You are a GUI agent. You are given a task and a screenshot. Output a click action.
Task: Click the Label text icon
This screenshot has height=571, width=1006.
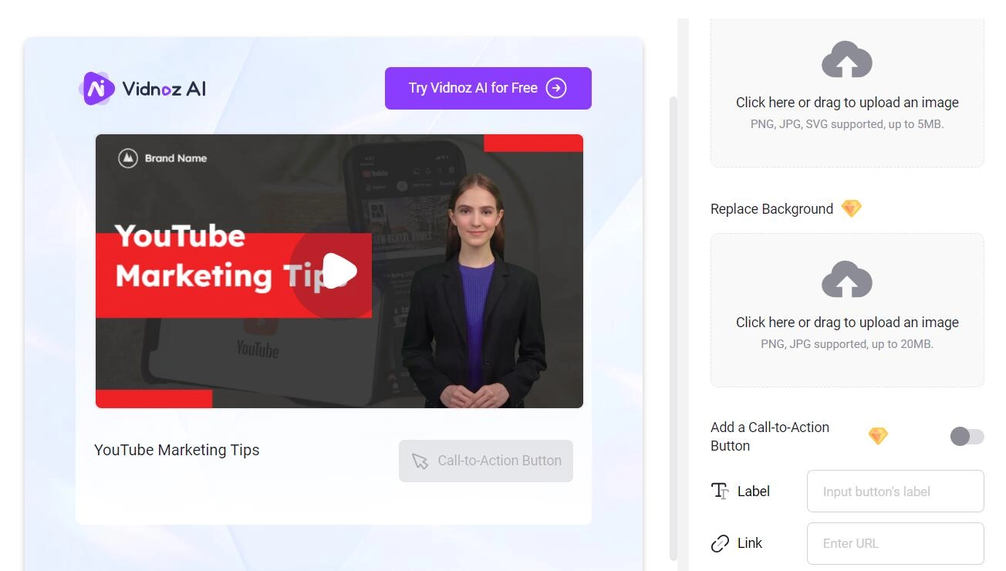point(720,491)
